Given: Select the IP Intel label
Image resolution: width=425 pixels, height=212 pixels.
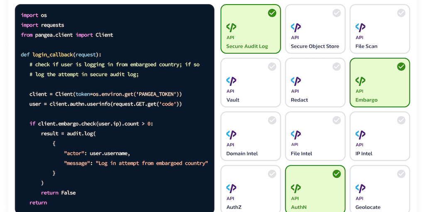Looking at the screenshot, I should pos(364,154).
